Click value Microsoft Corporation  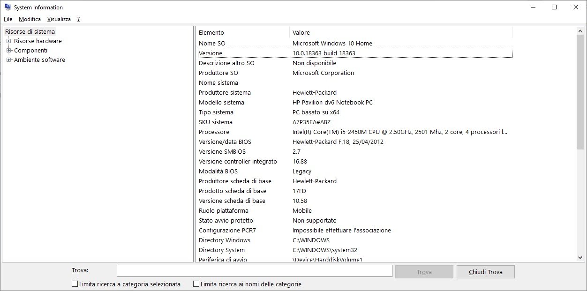point(324,73)
